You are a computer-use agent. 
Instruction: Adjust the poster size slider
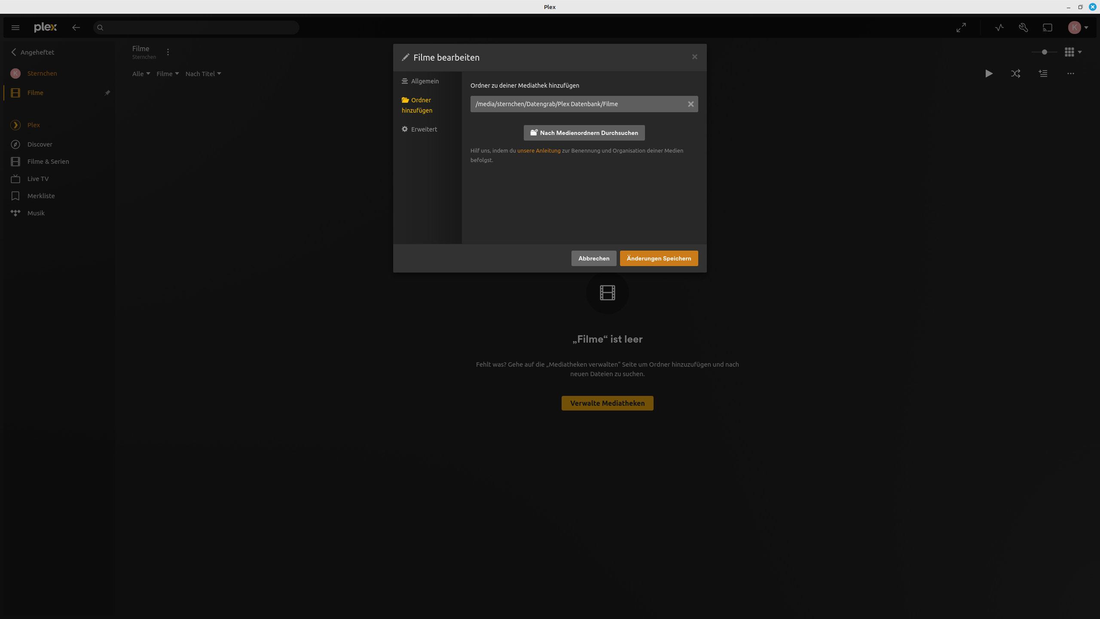[x=1045, y=52]
